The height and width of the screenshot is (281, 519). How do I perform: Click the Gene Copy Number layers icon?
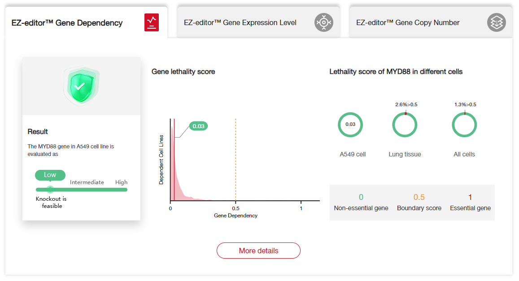point(496,22)
